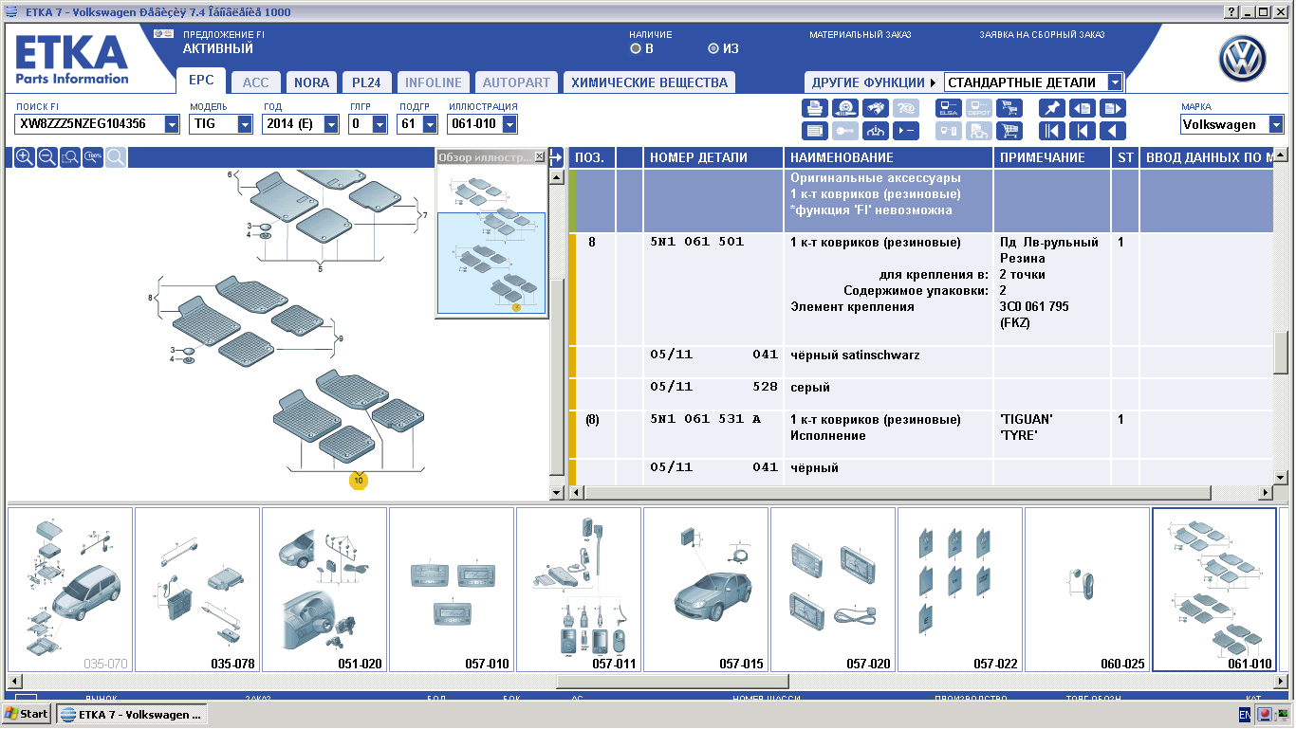This screenshot has height=729, width=1296.
Task: Open the AUTOPART tab
Action: (516, 82)
